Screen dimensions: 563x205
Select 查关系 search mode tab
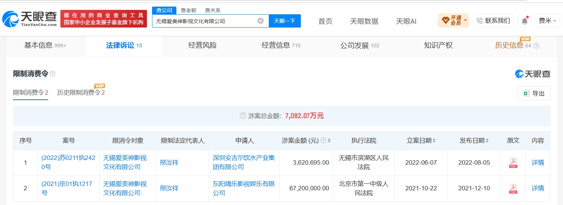pos(213,10)
